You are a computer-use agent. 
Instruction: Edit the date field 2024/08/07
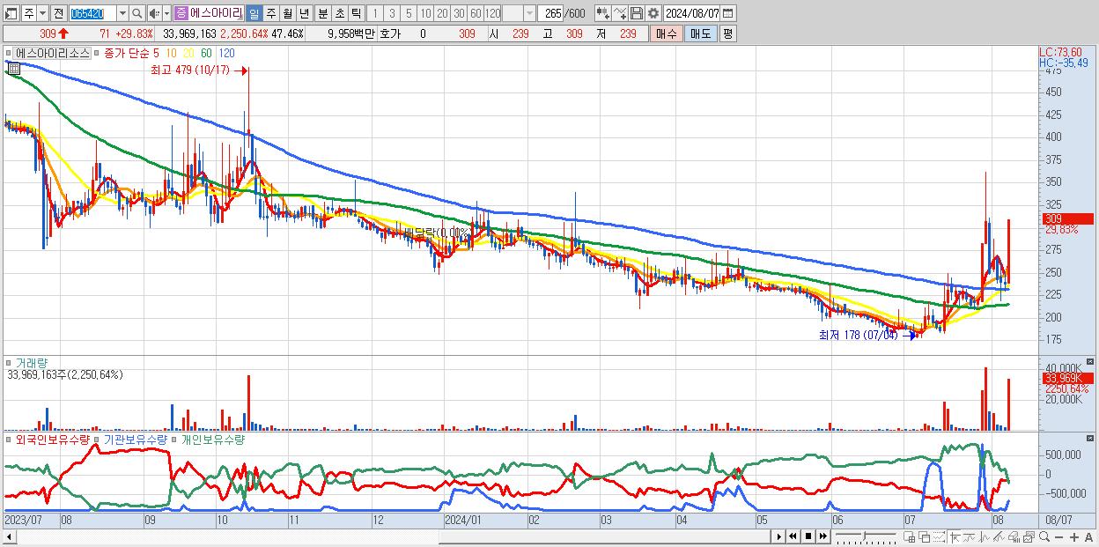(x=692, y=13)
